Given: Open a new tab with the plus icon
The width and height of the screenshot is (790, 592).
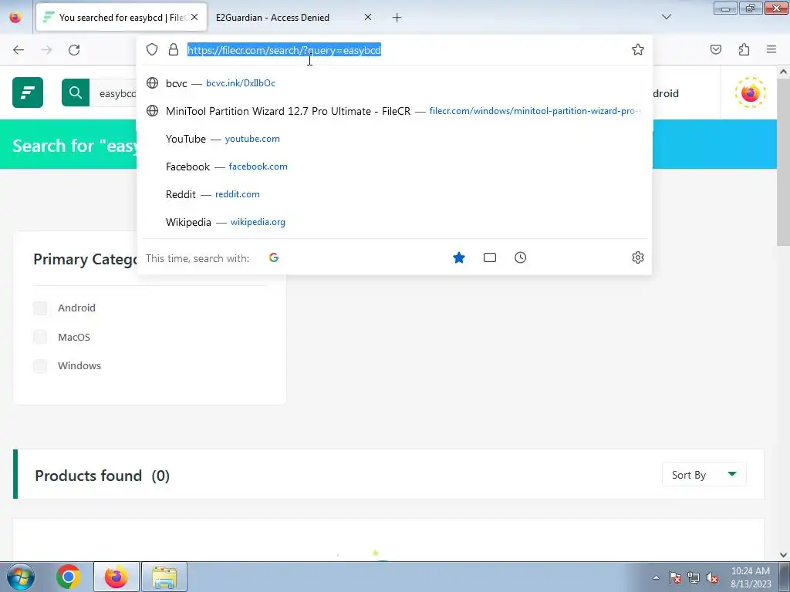Looking at the screenshot, I should coord(397,18).
